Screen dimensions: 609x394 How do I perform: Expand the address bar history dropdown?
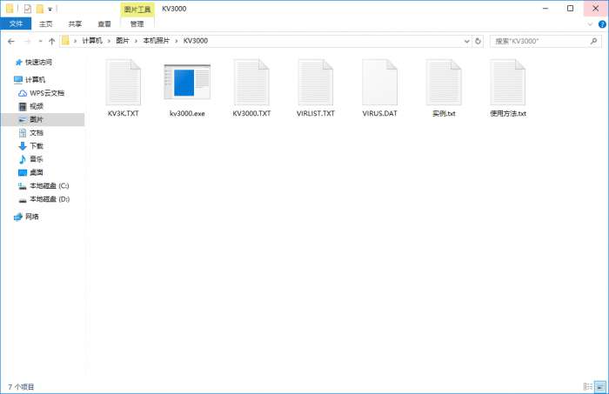466,41
